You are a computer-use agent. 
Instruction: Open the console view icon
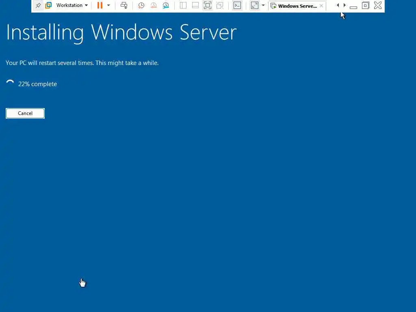pos(237,5)
